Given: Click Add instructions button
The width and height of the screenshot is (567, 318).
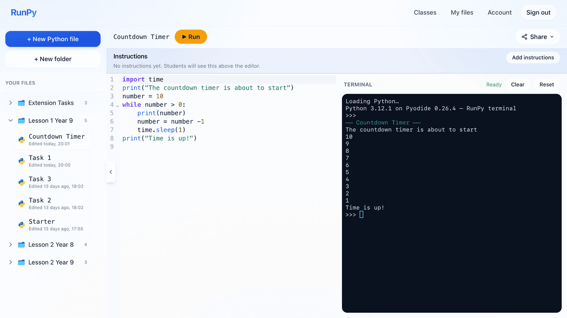Looking at the screenshot, I should (x=533, y=58).
